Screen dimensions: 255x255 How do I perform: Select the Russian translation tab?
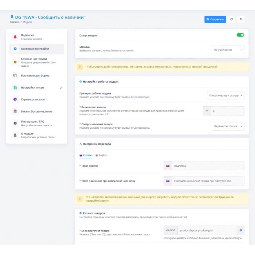coord(86,155)
